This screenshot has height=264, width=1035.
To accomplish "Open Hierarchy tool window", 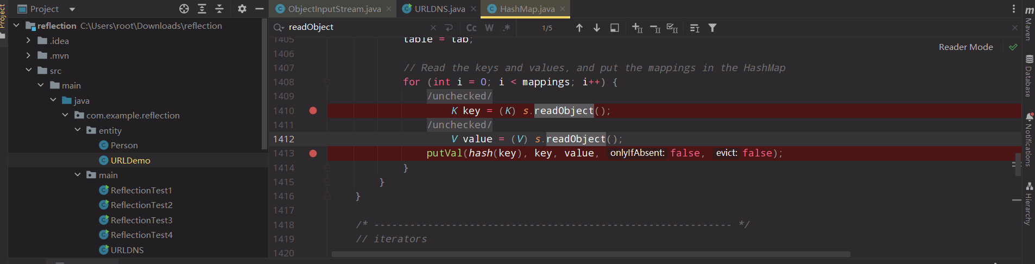I will pyautogui.click(x=1028, y=204).
